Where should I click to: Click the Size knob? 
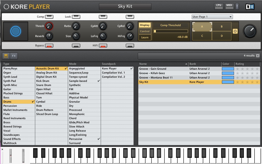click(x=76, y=36)
